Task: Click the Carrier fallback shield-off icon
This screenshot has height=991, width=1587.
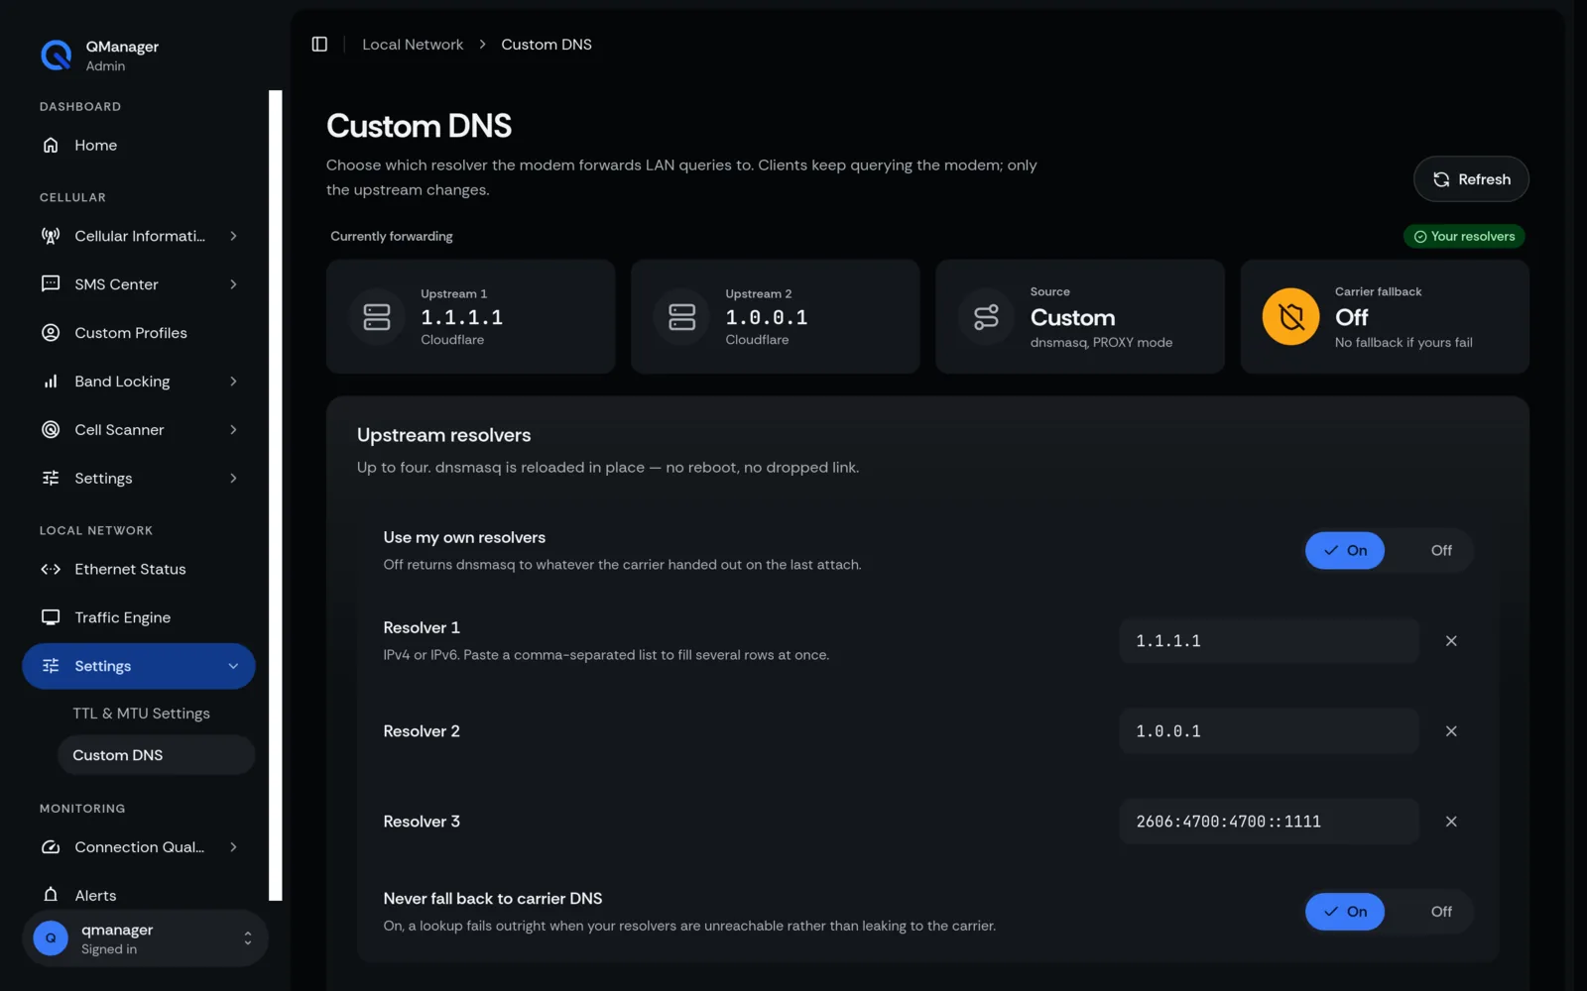Action: pyautogui.click(x=1290, y=317)
